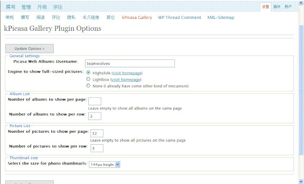
Task: Go to the 隐私 settings subtab
Action: click(x=71, y=18)
